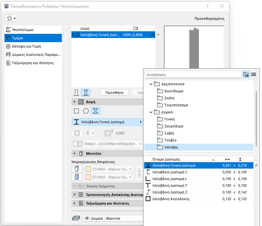Click the segment height header icon
The height and width of the screenshot is (226, 262).
pos(136,28)
